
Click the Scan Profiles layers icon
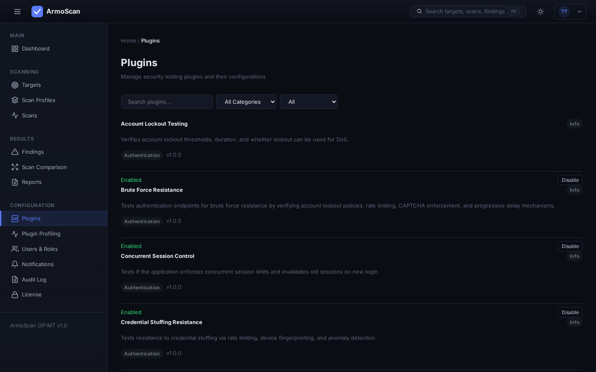[x=15, y=100]
